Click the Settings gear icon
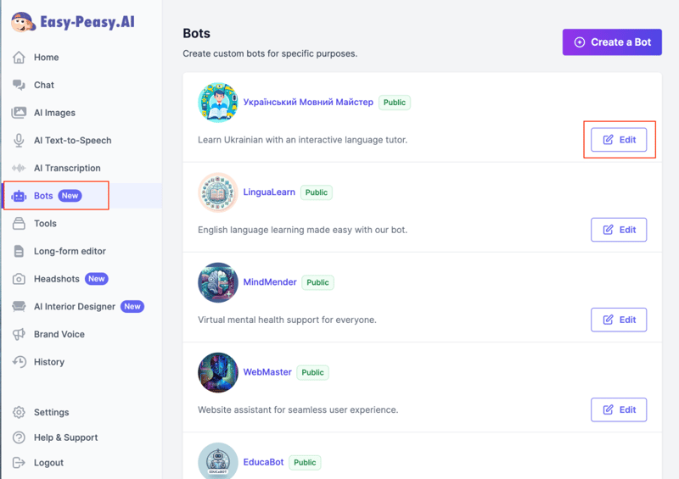This screenshot has height=479, width=679. click(19, 413)
